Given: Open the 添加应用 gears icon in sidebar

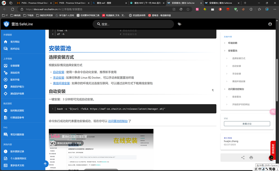Looking at the screenshot, I should click(5, 73).
